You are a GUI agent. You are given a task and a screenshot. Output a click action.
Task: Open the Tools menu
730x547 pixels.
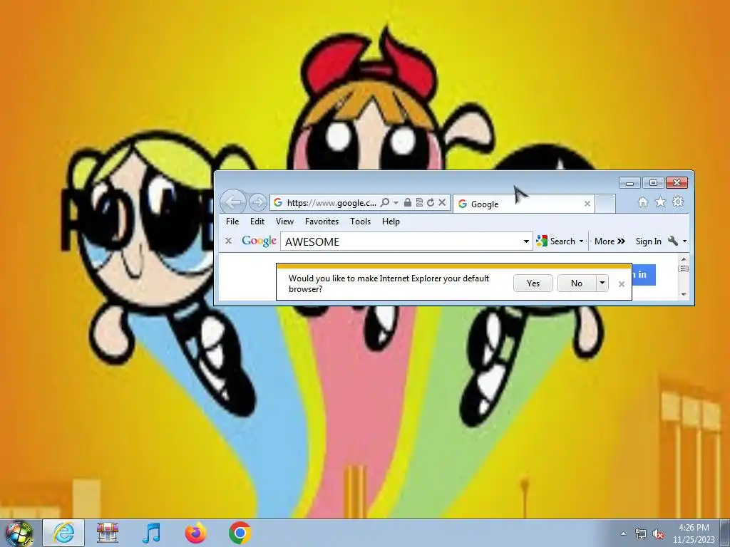click(360, 222)
